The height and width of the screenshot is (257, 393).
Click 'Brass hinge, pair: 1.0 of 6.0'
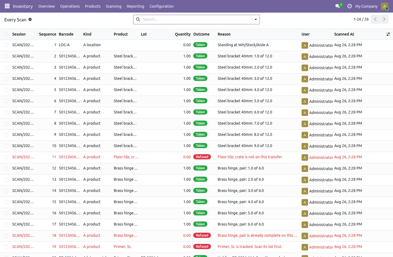(241, 168)
